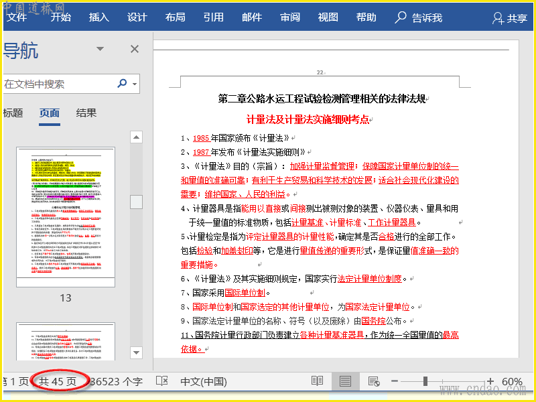Screen dimensions: 536x402
Task: Click the 中文(中国) language indicator
Action: tap(204, 381)
